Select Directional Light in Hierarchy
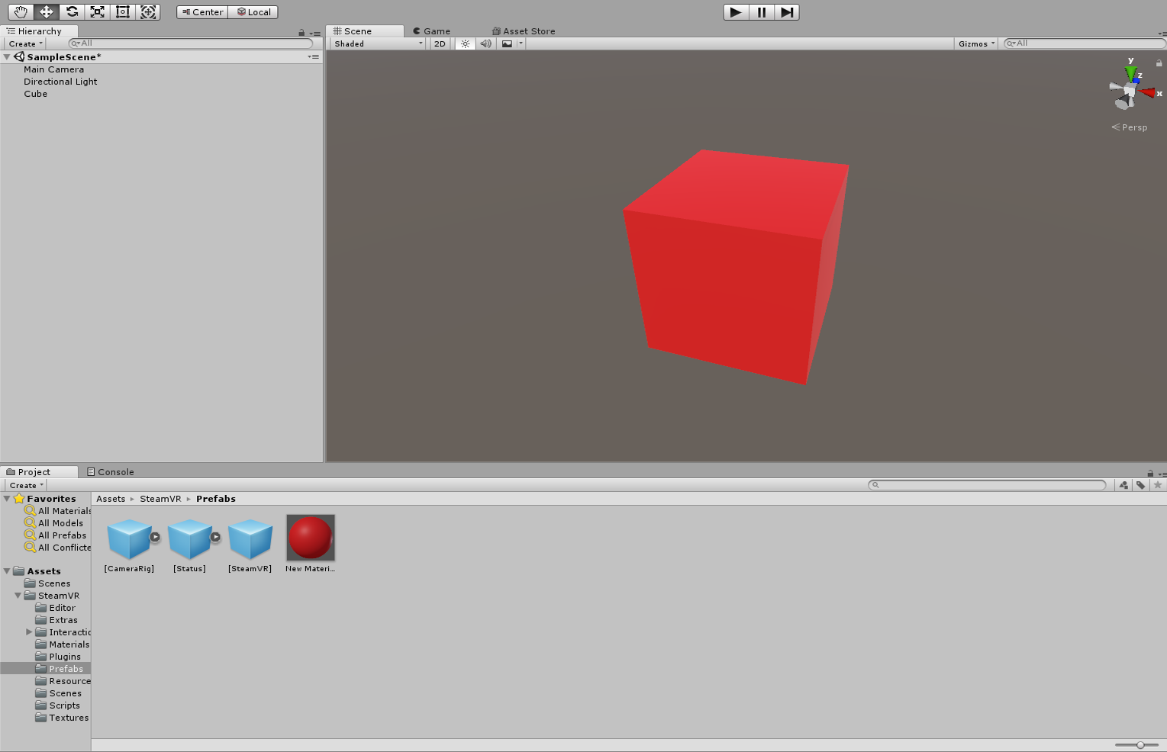This screenshot has height=752, width=1167. coord(60,82)
